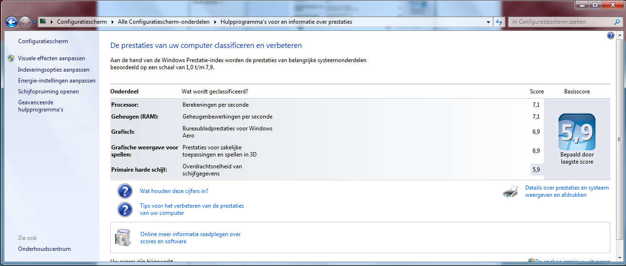Screen dimensions: 626x266
Task: Open Energie-instellingen aanpassen
Action: click(x=57, y=81)
